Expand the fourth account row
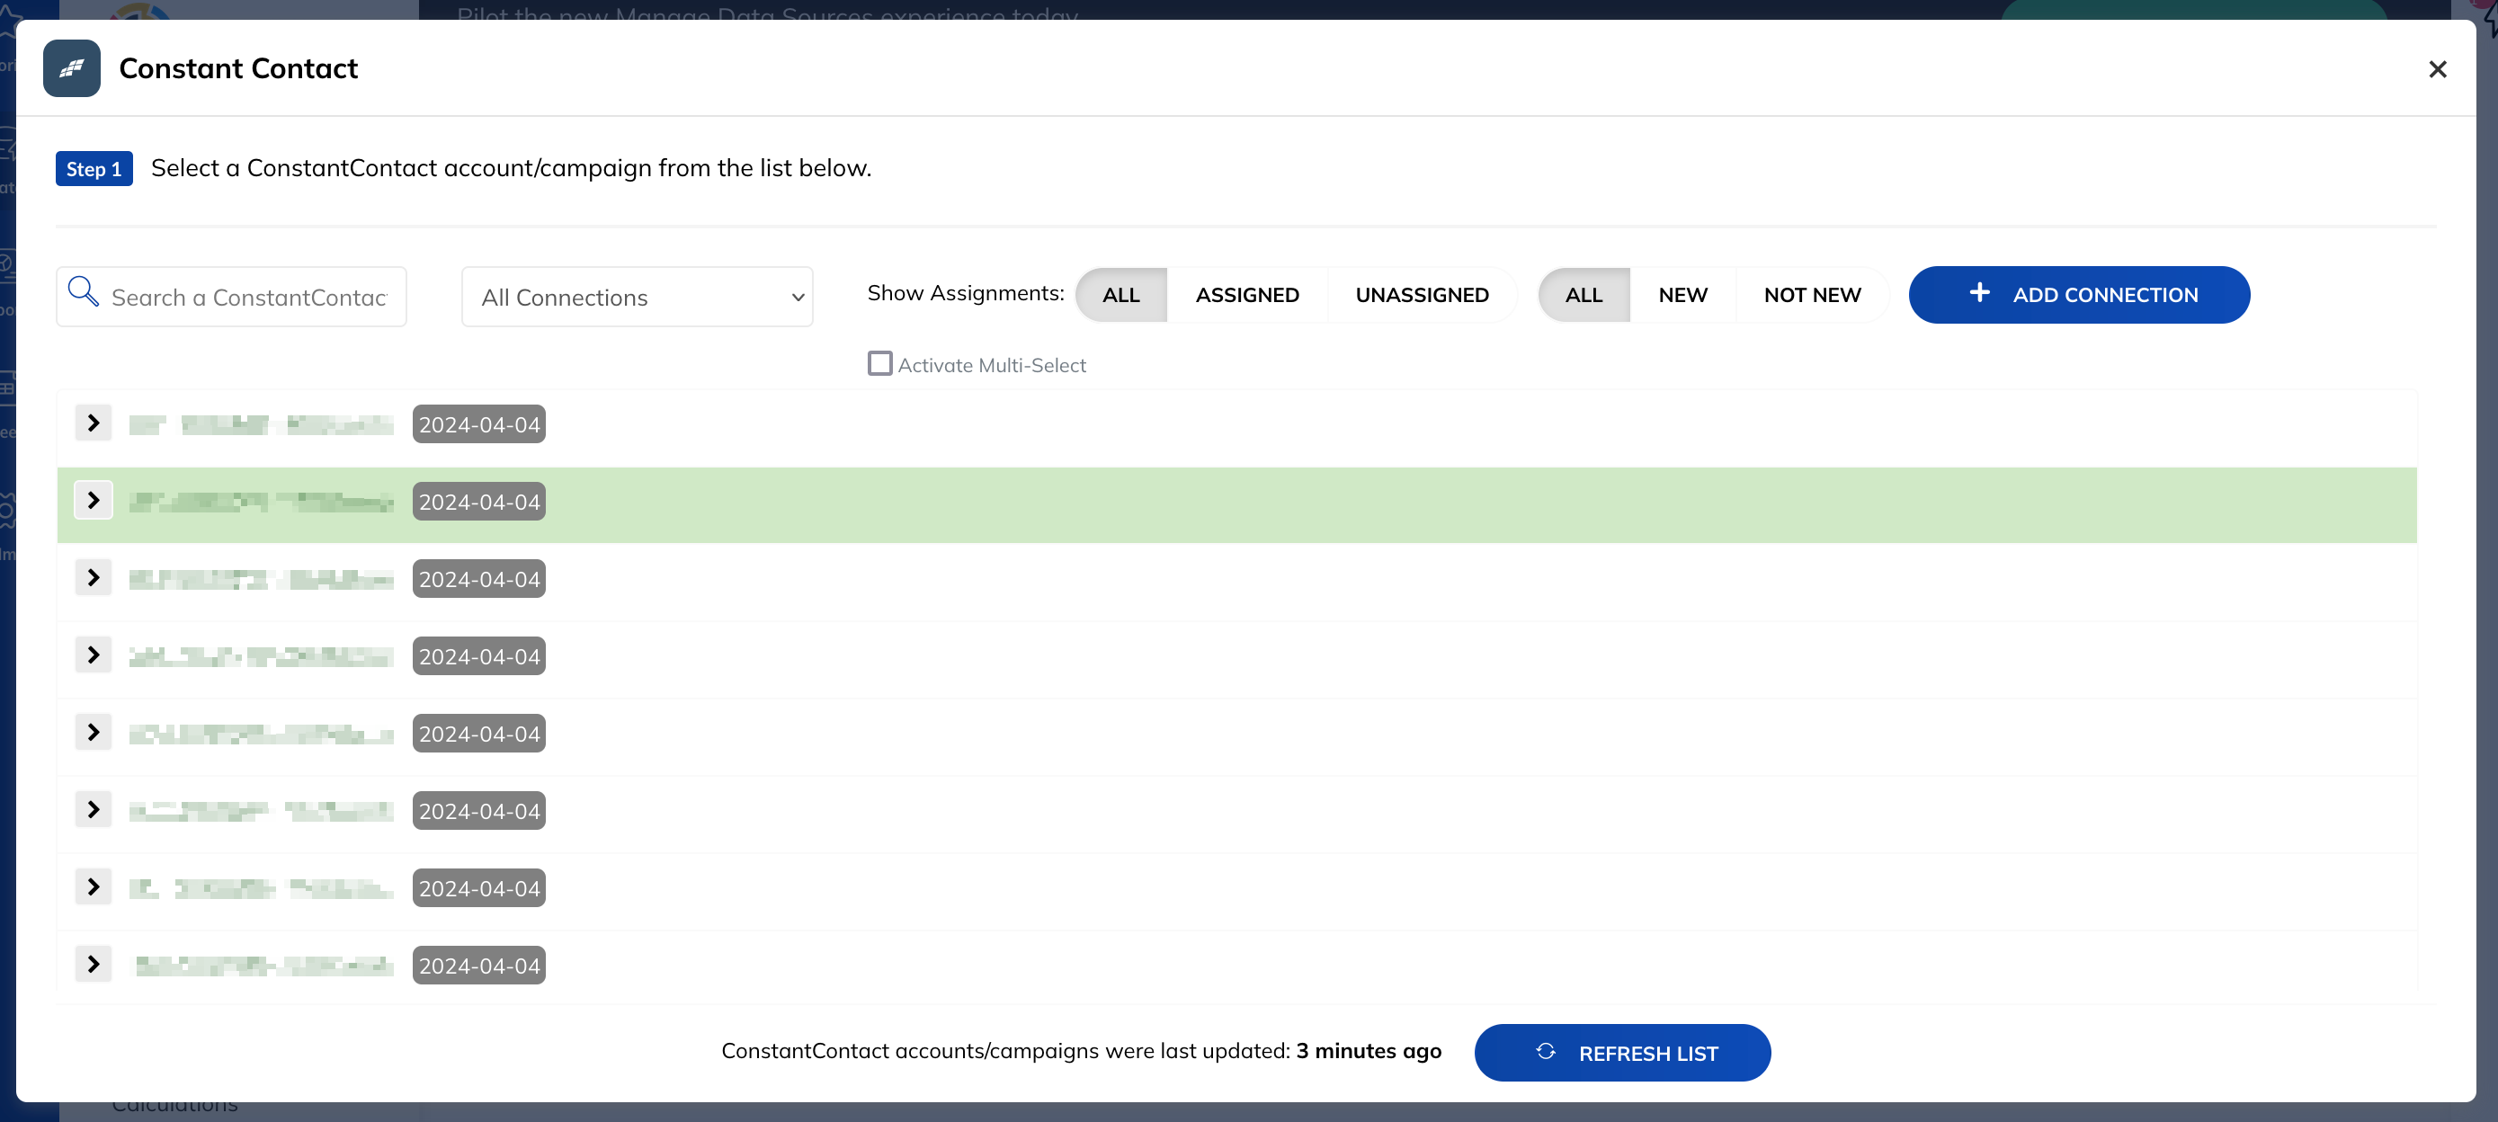 coord(94,655)
